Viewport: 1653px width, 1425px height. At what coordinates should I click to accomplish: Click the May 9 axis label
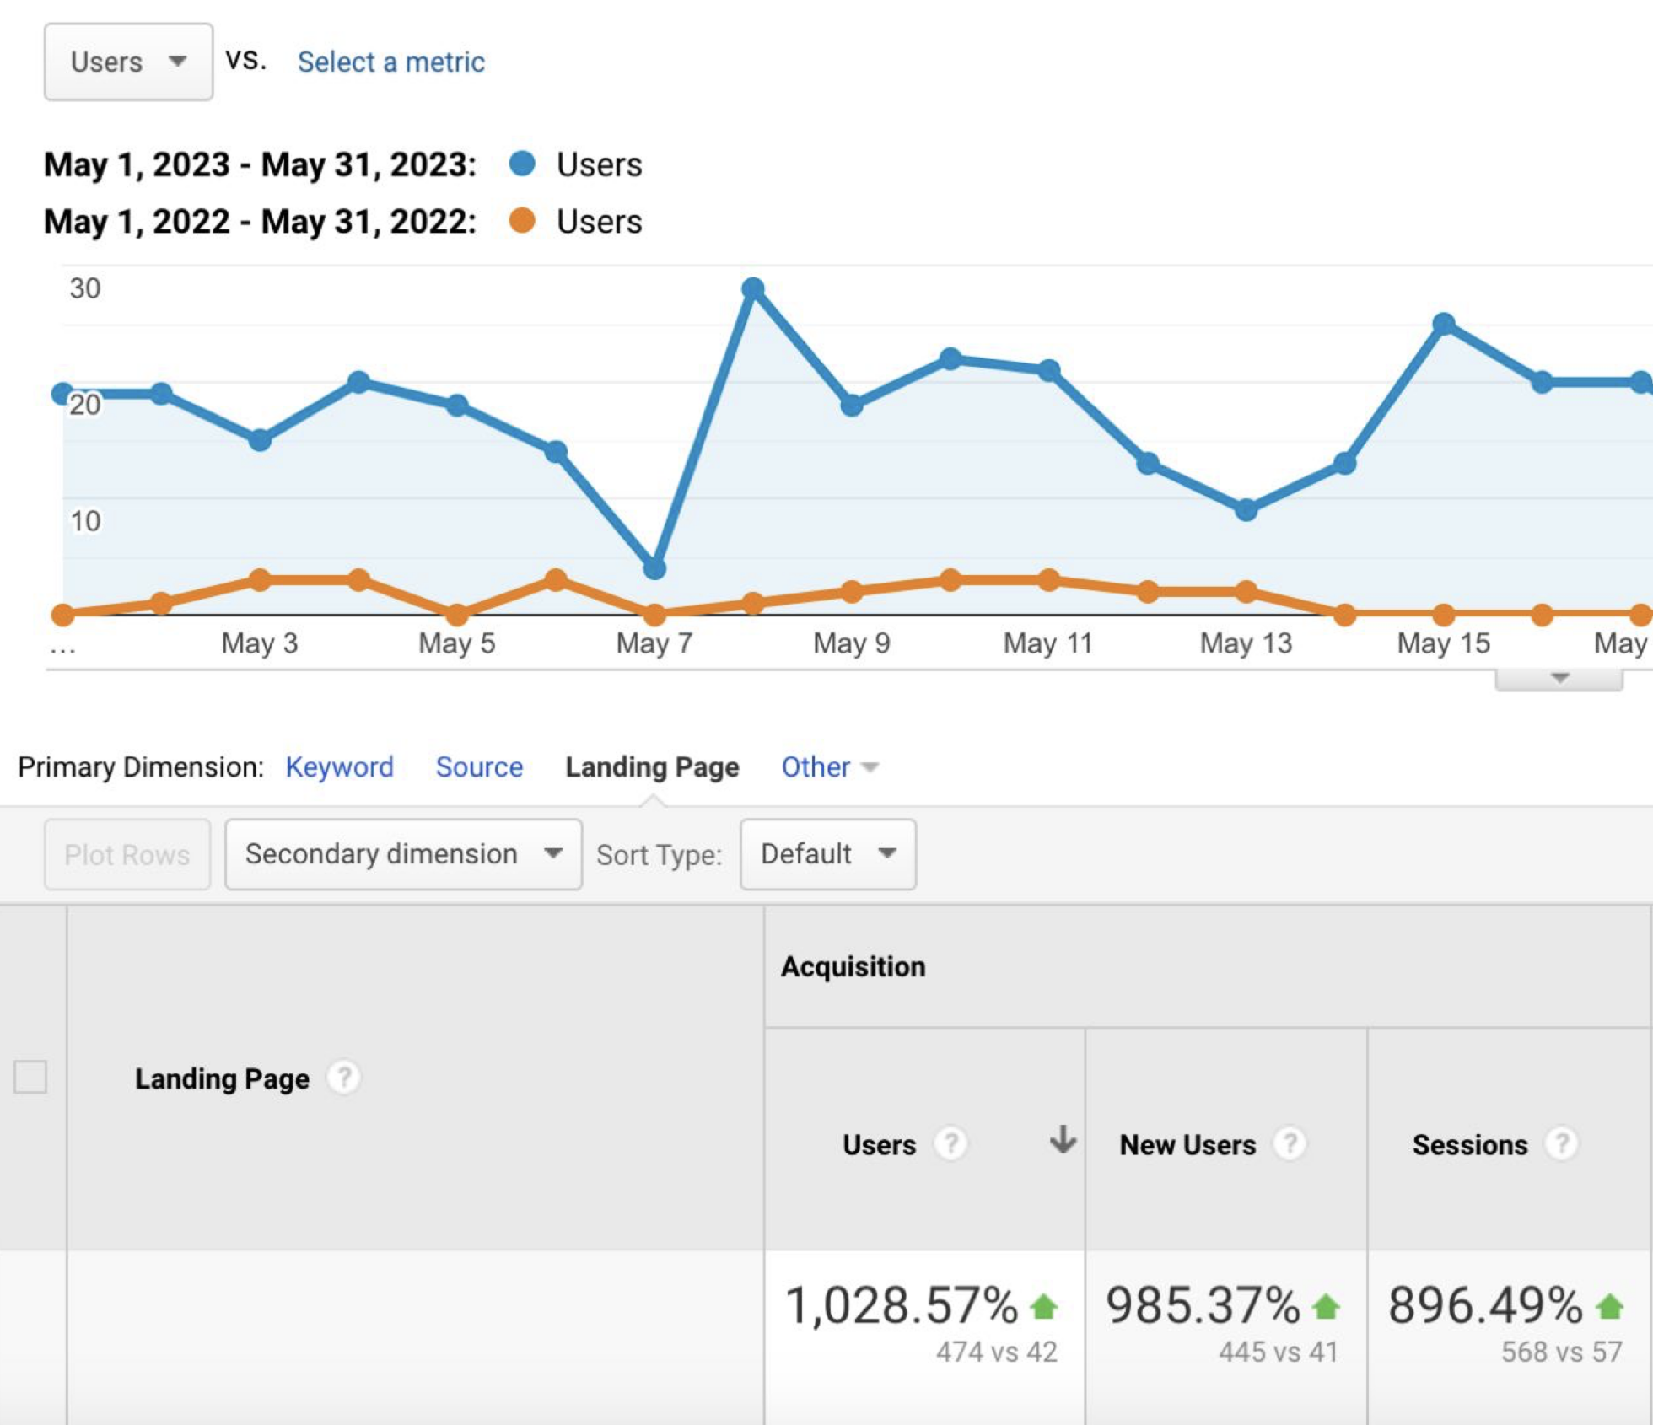tap(851, 643)
